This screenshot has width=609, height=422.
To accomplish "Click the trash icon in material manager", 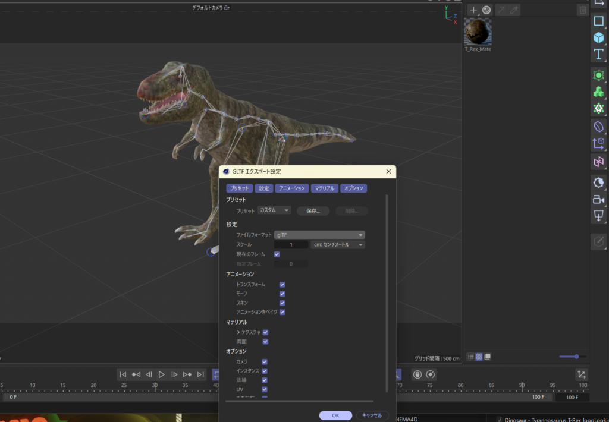I will pos(583,10).
